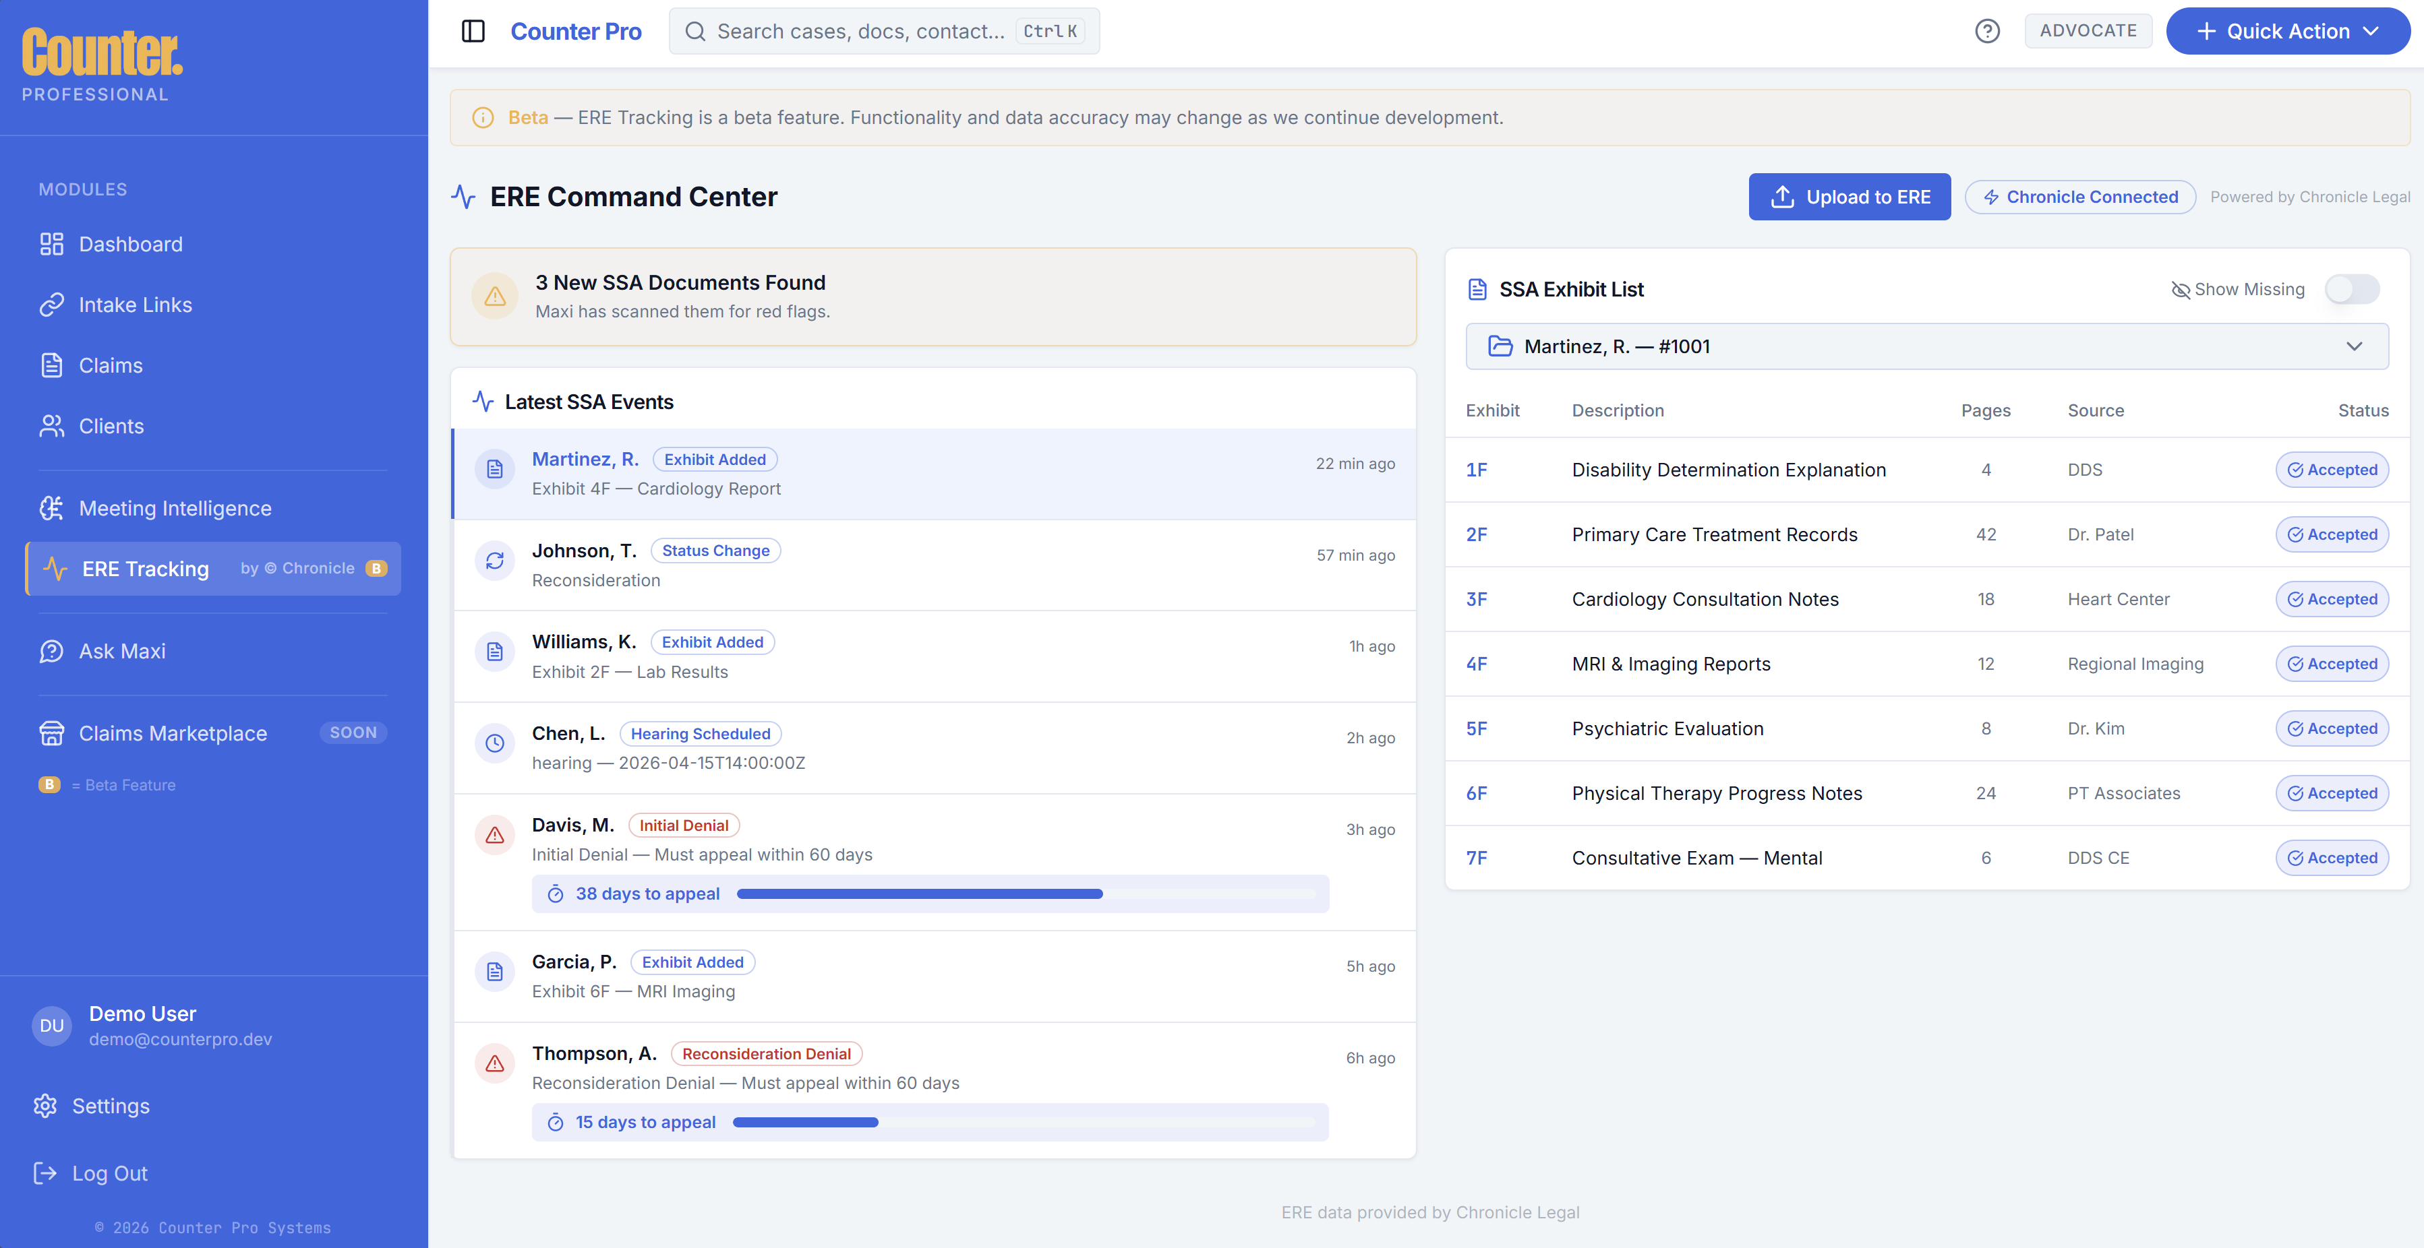Expand the Martinez, R. #1001 case dropdown
2424x1248 pixels.
click(x=1926, y=346)
